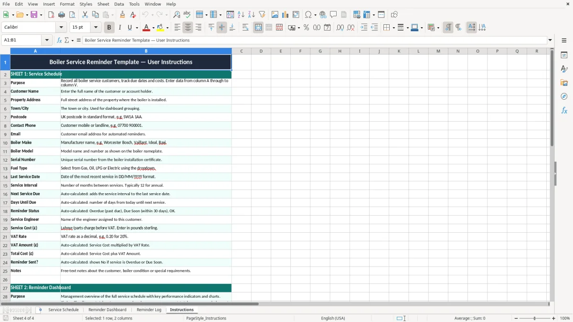Toggle Align Left
The height and width of the screenshot is (322, 573).
(178, 28)
